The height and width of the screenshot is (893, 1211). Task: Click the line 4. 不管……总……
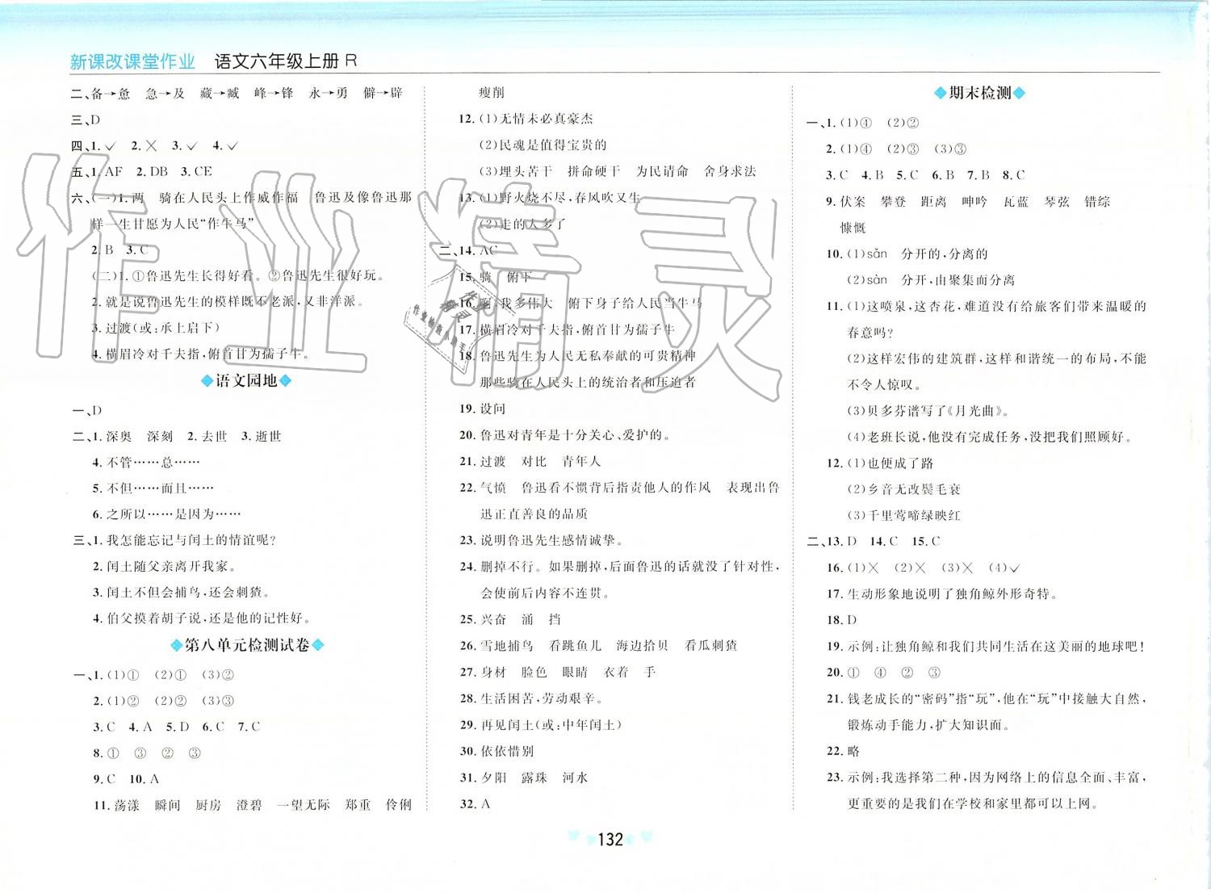[145, 463]
